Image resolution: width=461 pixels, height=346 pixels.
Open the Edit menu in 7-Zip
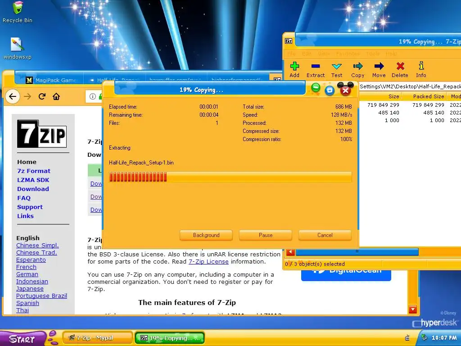pos(307,54)
